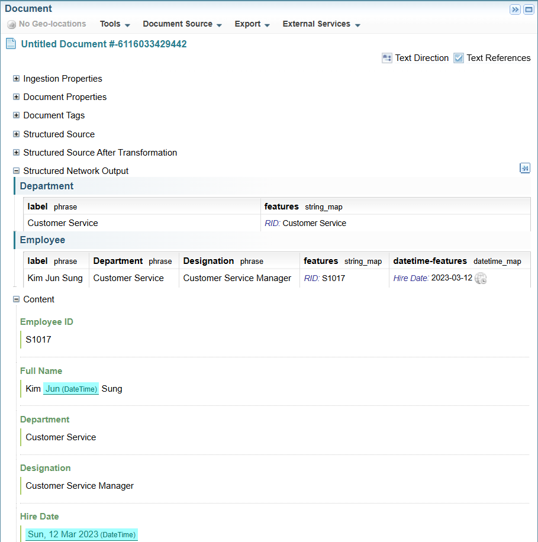The height and width of the screenshot is (542, 538).
Task: Open the External Services dropdown menu
Action: coord(321,24)
